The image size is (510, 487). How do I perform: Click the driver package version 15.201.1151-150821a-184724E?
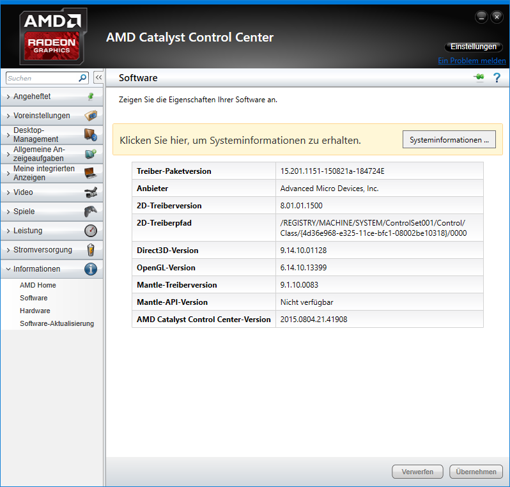pos(332,171)
